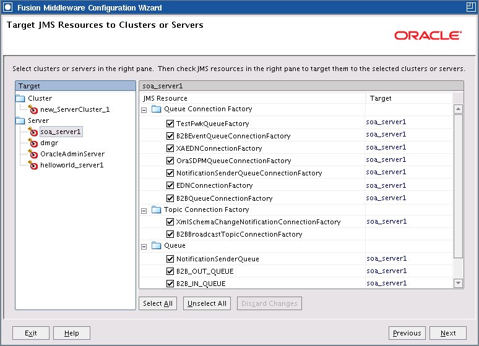The image size is (479, 346).
Task: Toggle the NotificationSenderQueue checkbox
Action: (170, 259)
